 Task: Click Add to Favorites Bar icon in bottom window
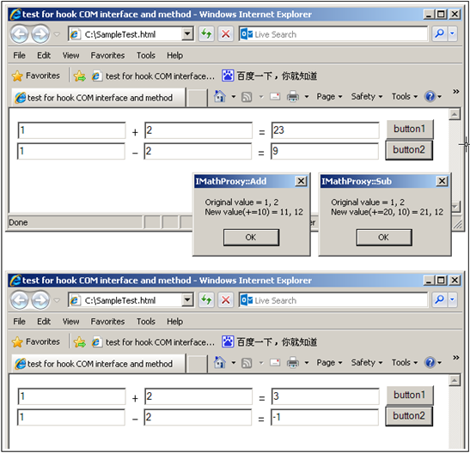pyautogui.click(x=80, y=342)
